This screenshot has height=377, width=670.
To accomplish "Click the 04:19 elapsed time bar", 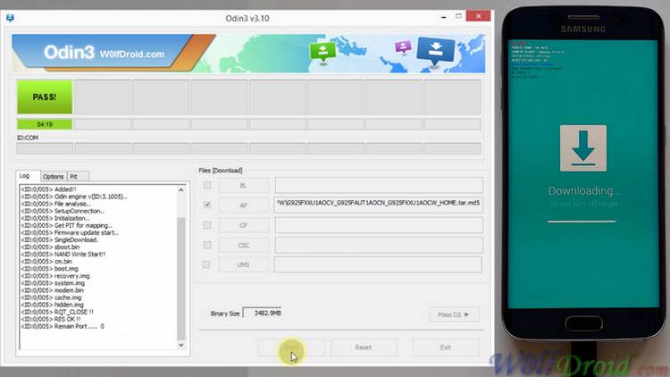I will click(x=45, y=124).
